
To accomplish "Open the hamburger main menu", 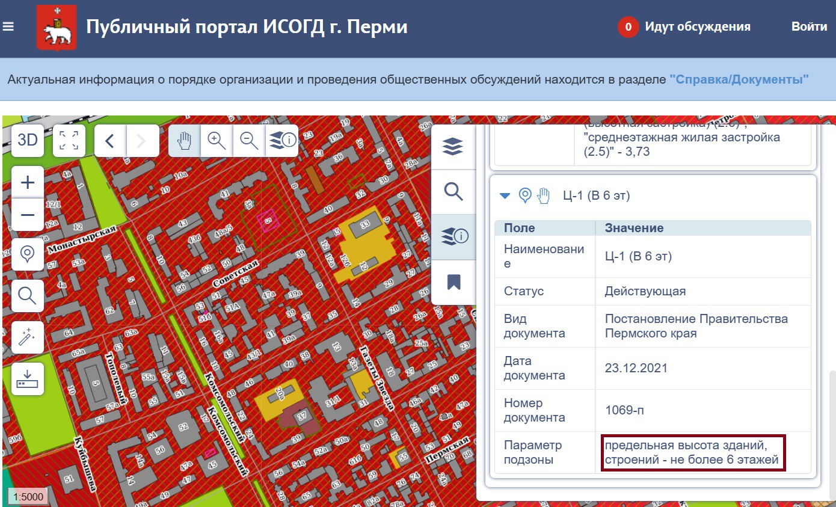I will (8, 27).
